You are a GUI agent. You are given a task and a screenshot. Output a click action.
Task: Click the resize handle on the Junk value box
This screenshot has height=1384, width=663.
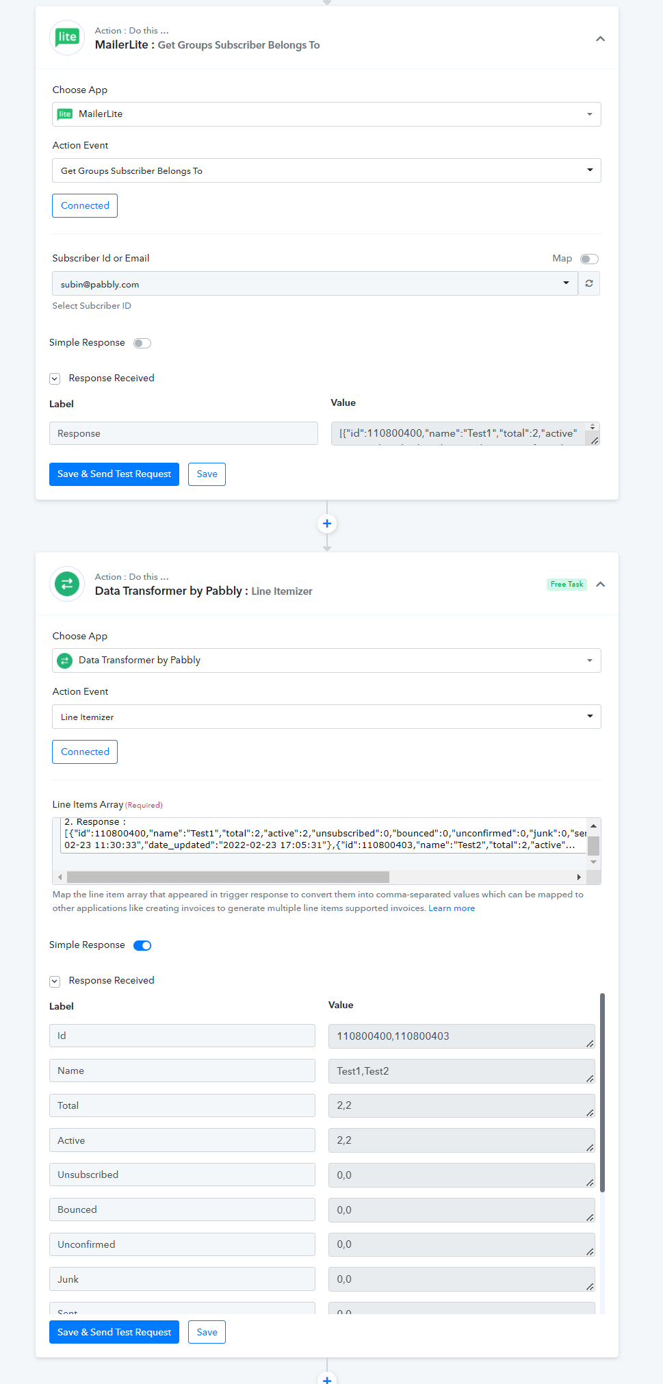tap(590, 1286)
